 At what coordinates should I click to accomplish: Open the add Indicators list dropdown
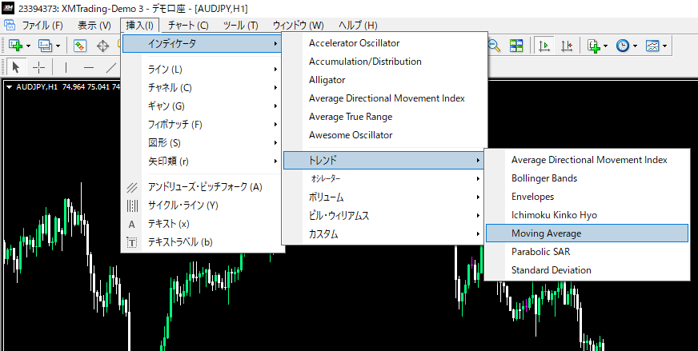click(x=596, y=46)
